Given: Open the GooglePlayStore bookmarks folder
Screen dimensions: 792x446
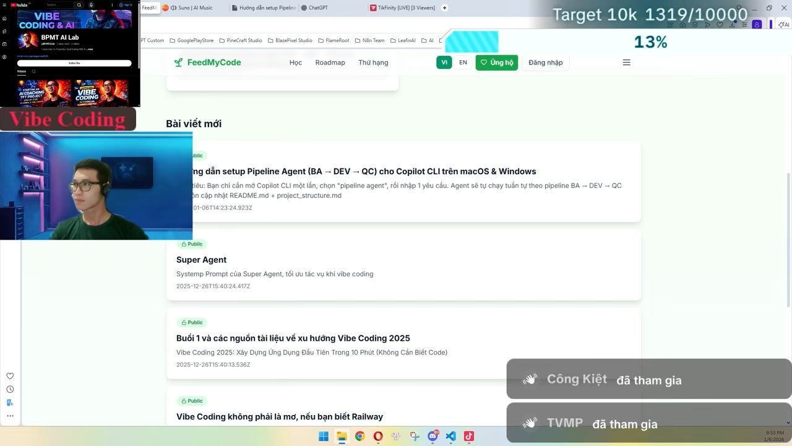Looking at the screenshot, I should coord(191,40).
